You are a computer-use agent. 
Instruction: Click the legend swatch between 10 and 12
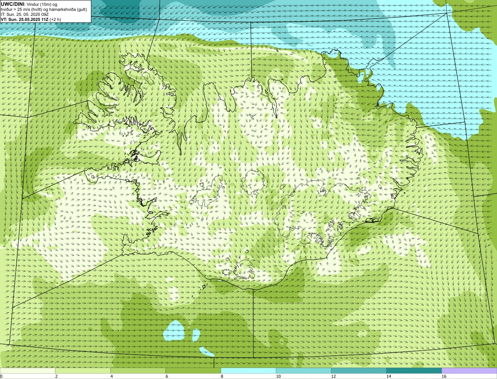pyautogui.click(x=304, y=371)
